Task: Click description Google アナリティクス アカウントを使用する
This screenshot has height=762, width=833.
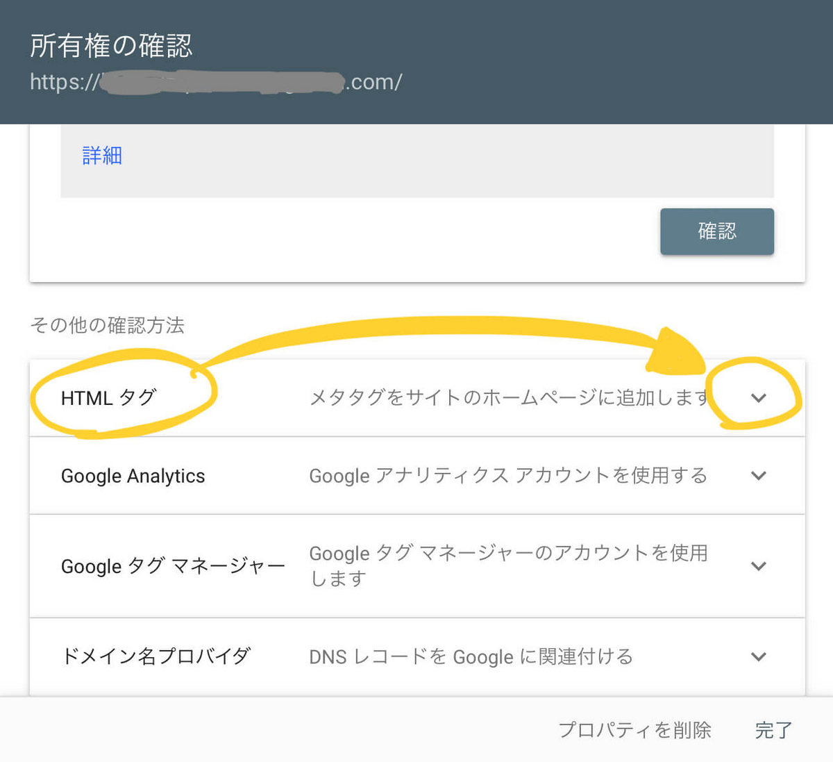Action: click(x=508, y=476)
